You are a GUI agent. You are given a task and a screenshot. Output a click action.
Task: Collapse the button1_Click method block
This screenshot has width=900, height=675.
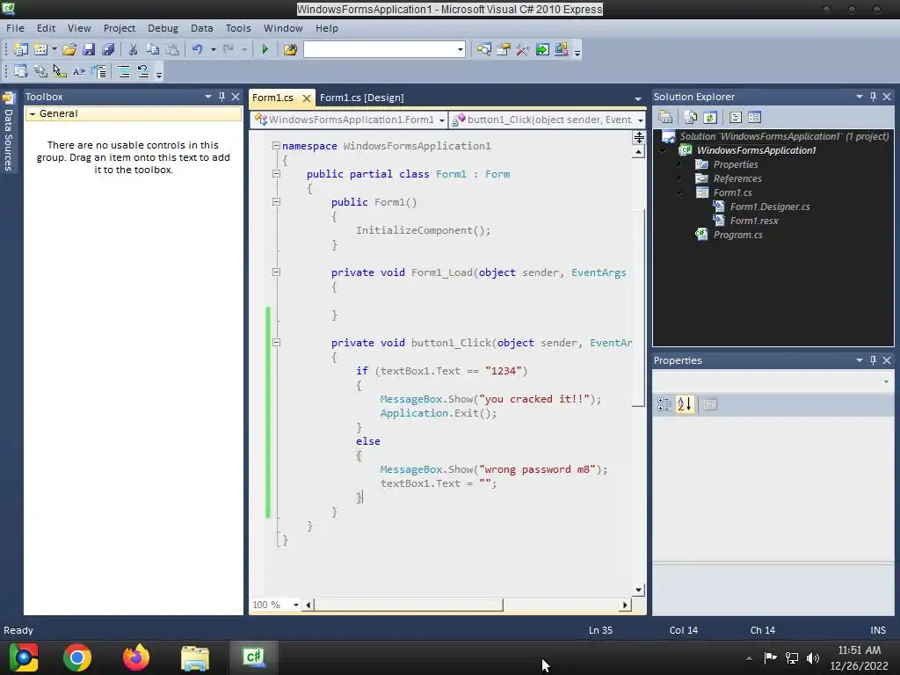[276, 343]
